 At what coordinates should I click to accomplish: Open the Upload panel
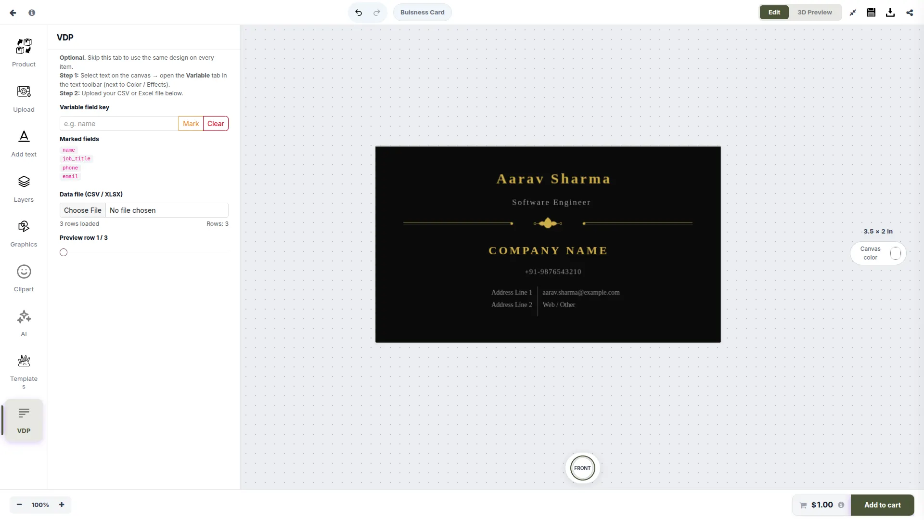(24, 99)
